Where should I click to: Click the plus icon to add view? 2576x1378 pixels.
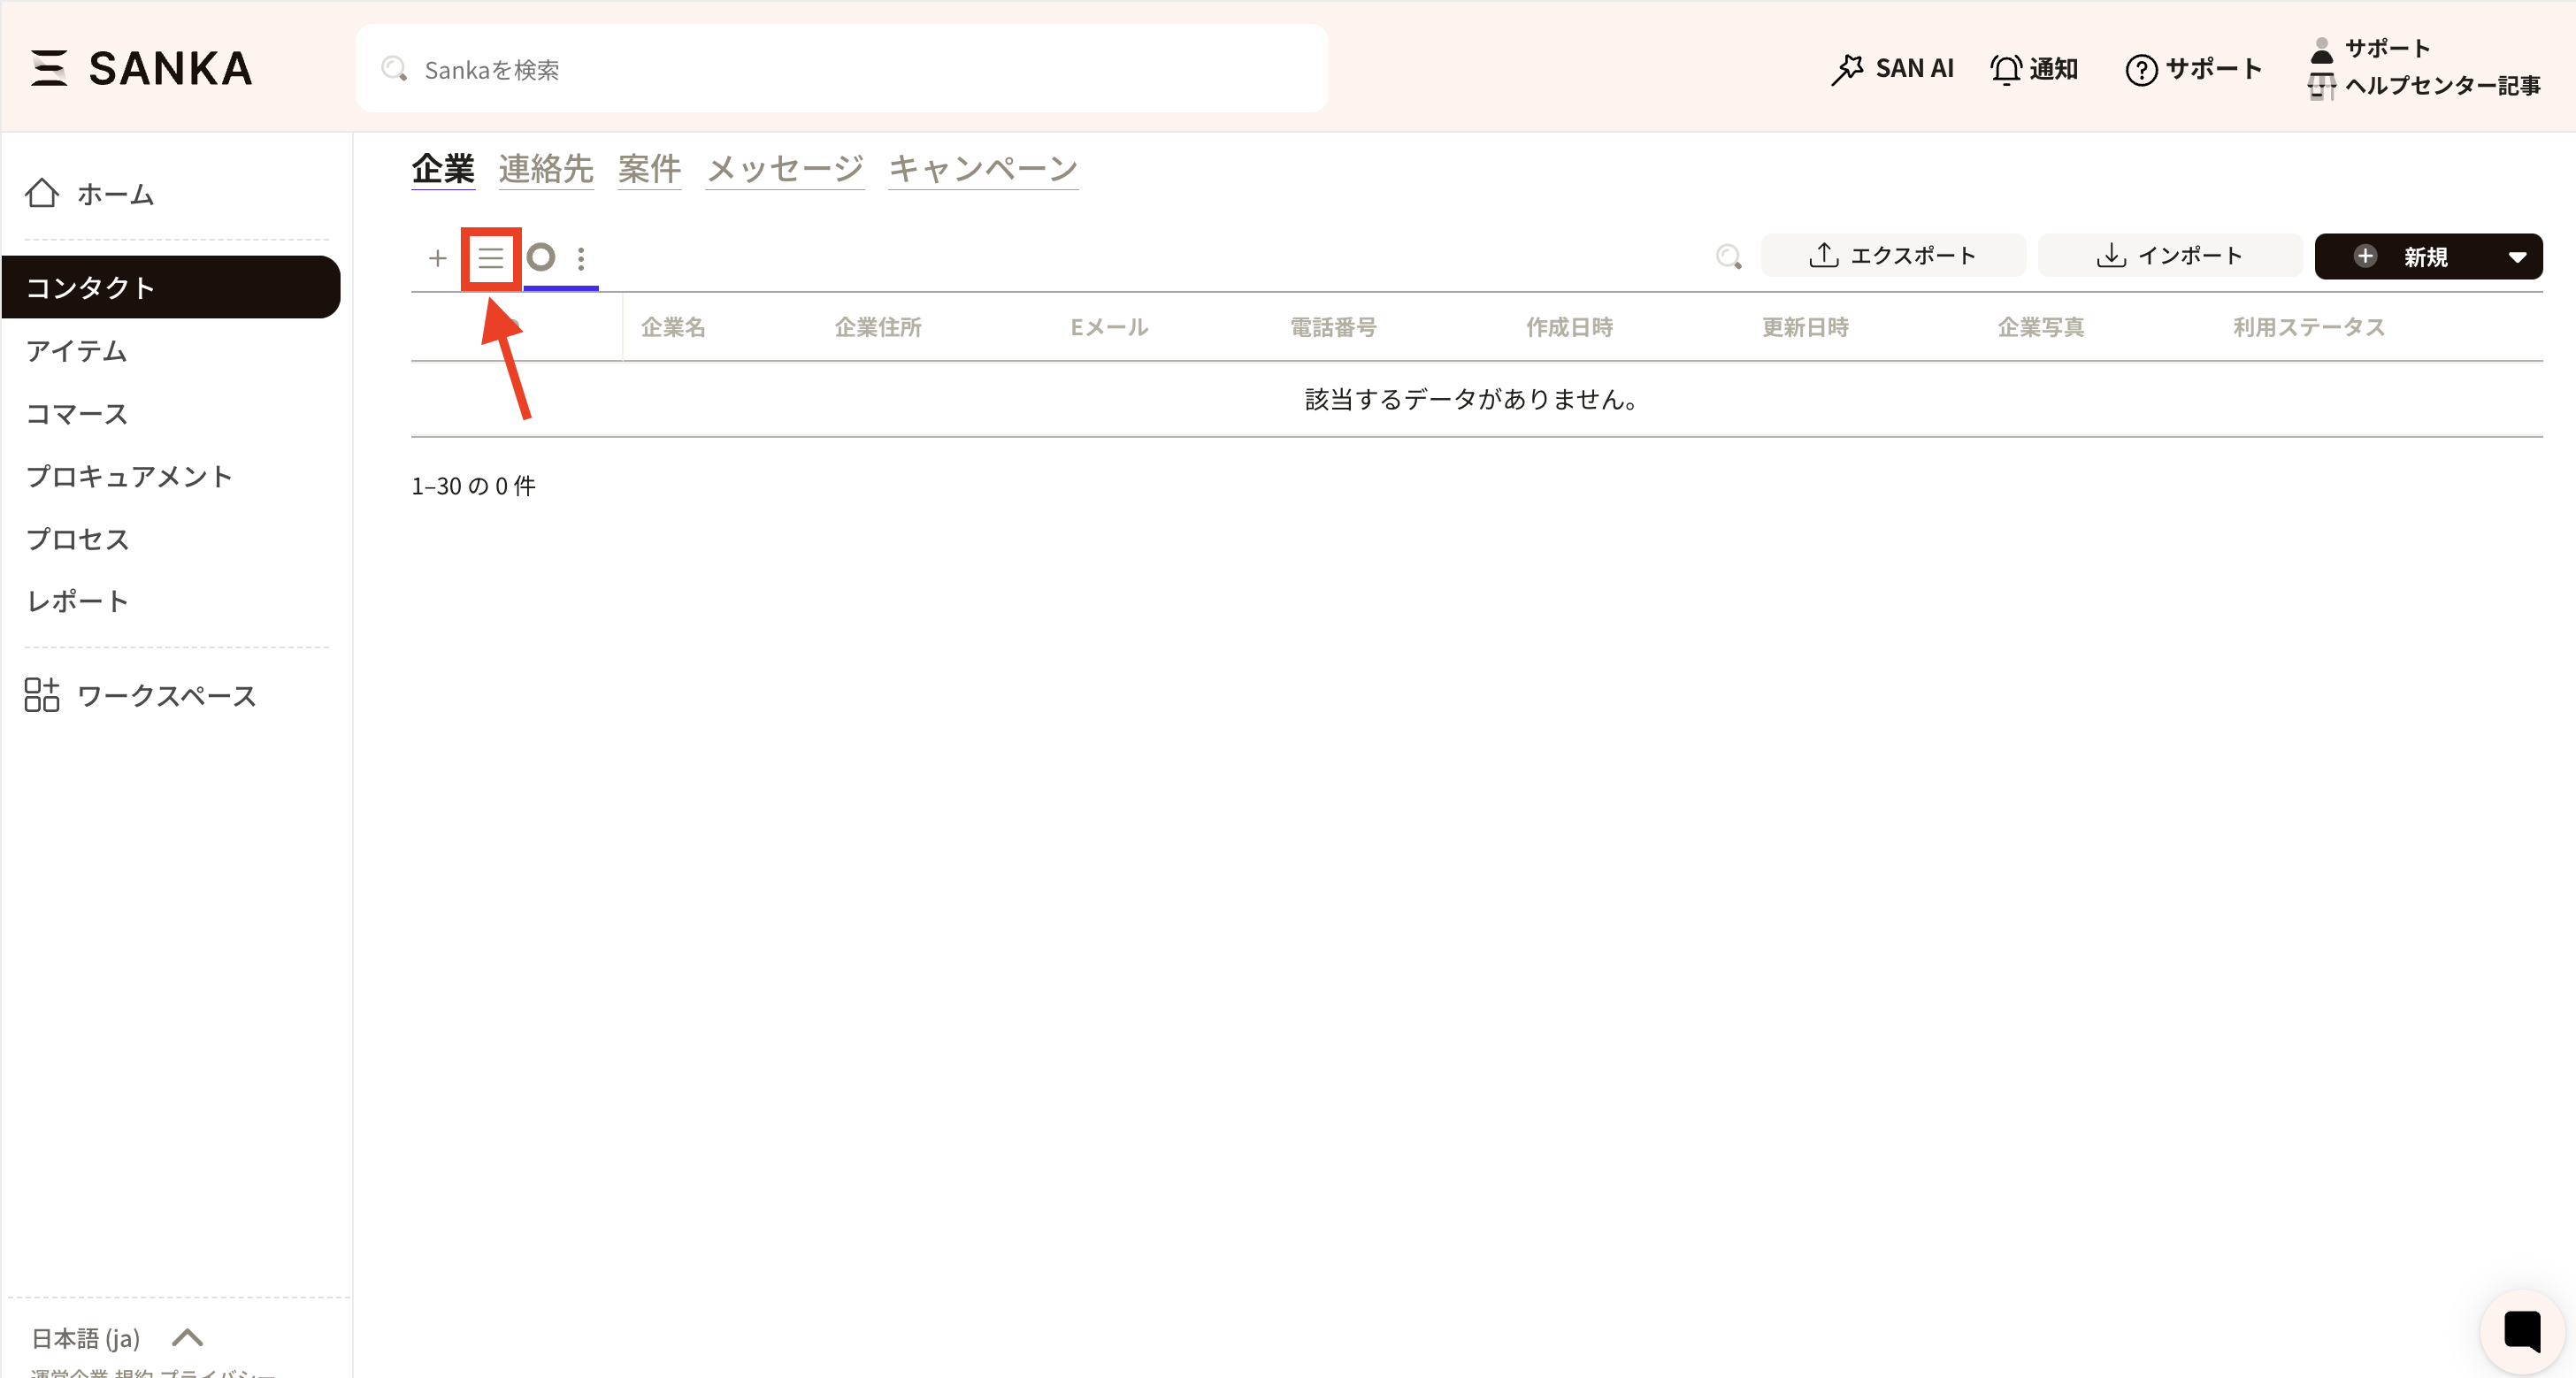(437, 258)
